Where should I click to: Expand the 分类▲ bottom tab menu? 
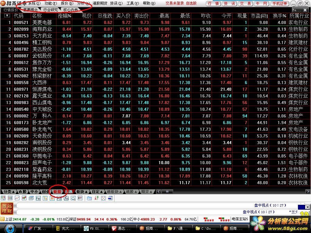(9, 192)
